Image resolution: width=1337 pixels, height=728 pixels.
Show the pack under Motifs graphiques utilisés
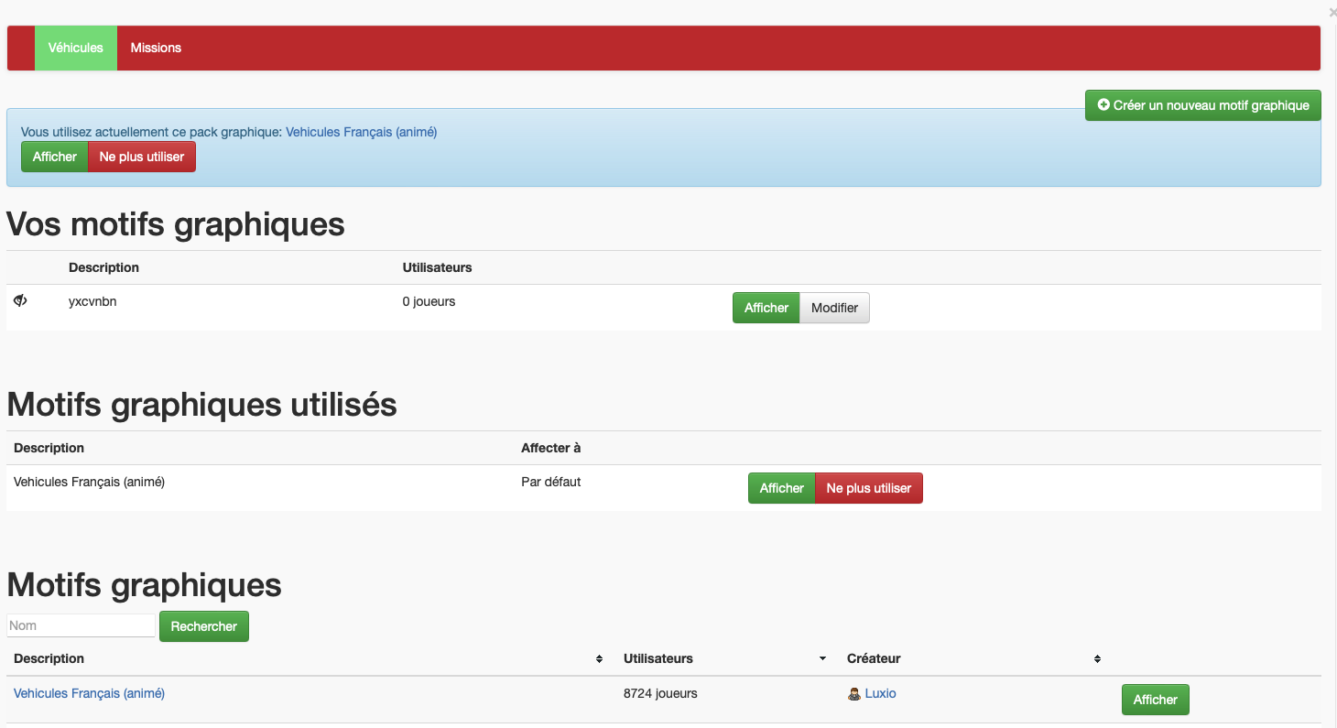click(781, 488)
